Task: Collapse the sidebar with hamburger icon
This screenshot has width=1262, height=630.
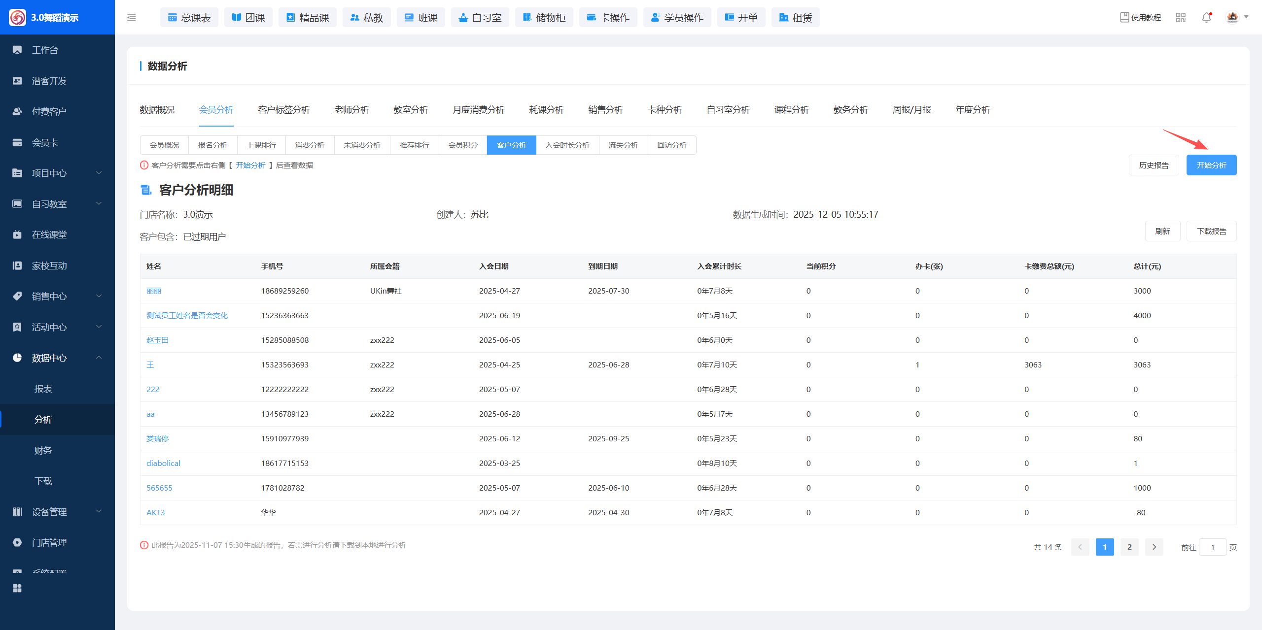Action: 131,18
